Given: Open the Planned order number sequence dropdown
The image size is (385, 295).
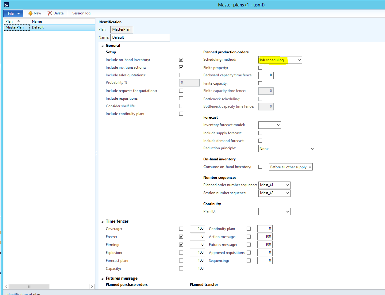Looking at the screenshot, I should [x=287, y=185].
